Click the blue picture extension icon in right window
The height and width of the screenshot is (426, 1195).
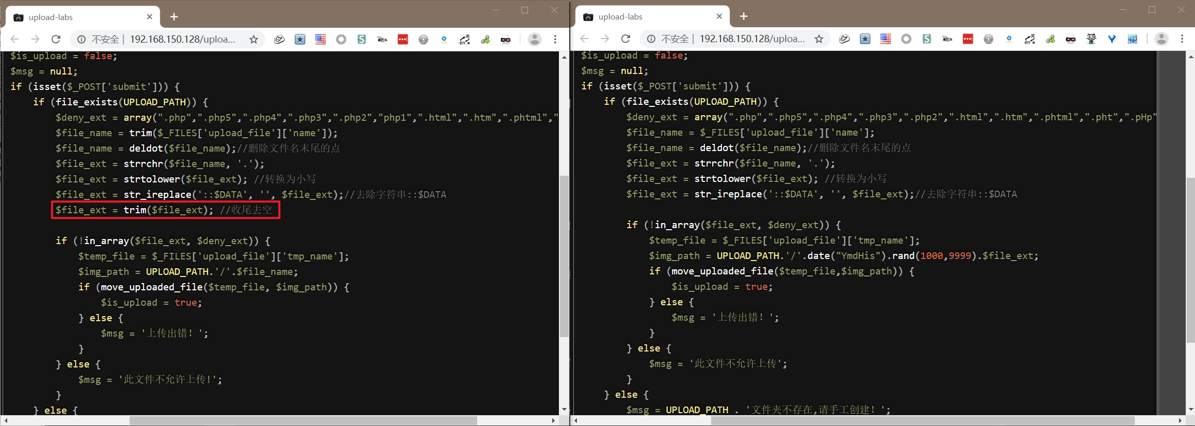(1132, 39)
